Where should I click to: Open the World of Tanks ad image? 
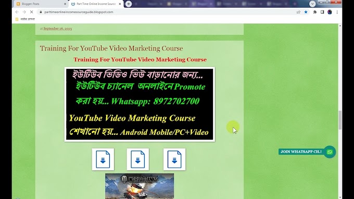click(x=140, y=186)
